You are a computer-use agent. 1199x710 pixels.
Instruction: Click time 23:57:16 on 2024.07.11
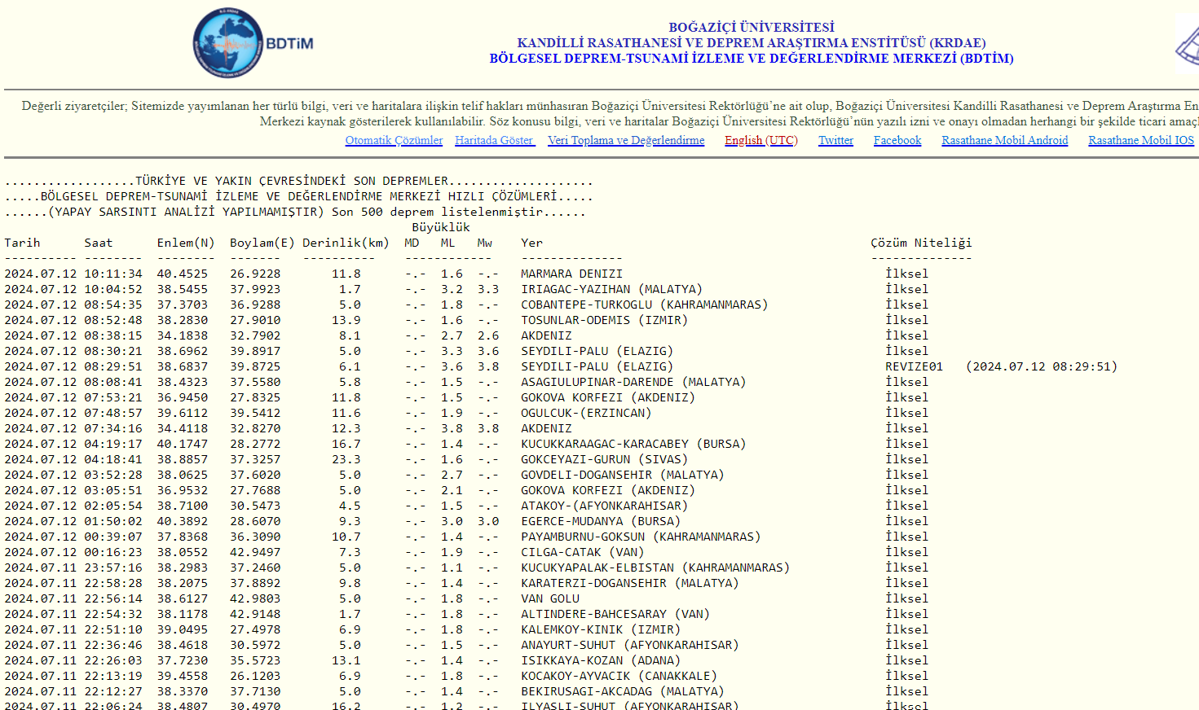113,568
